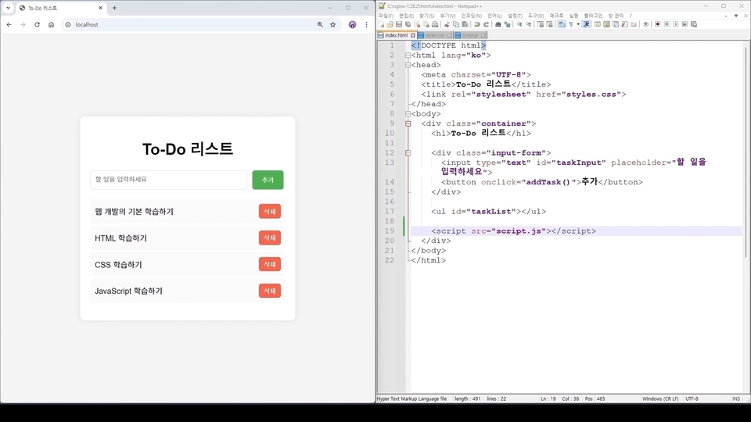This screenshot has height=422, width=751.
Task: Toggle word wrap in Notepad++ toolbar
Action: coord(562,24)
